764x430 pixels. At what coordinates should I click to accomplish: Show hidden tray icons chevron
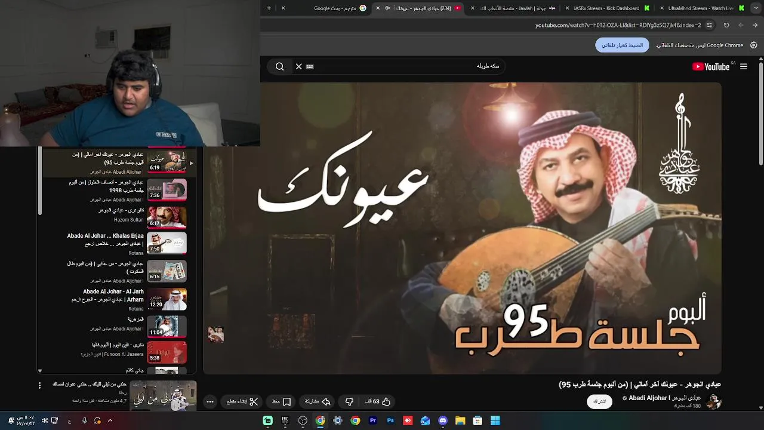(110, 420)
